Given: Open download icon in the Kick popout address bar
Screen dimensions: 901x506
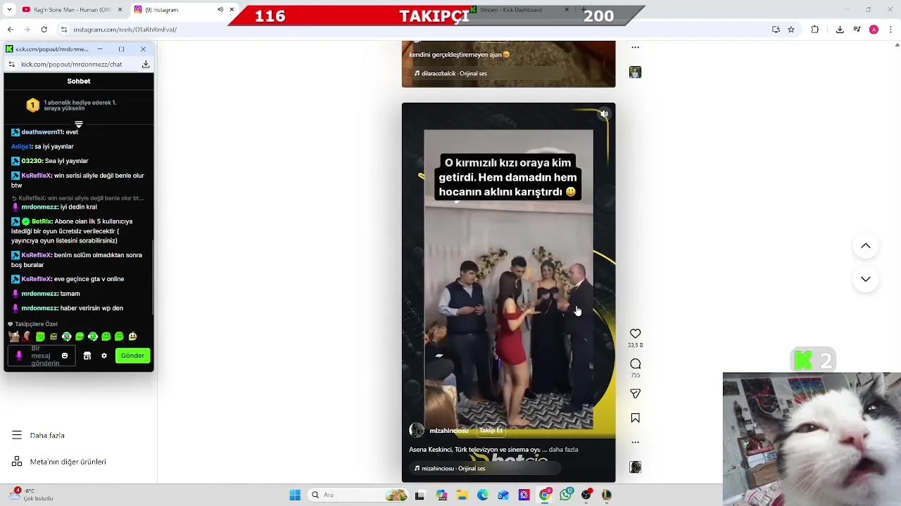Looking at the screenshot, I should [x=146, y=64].
